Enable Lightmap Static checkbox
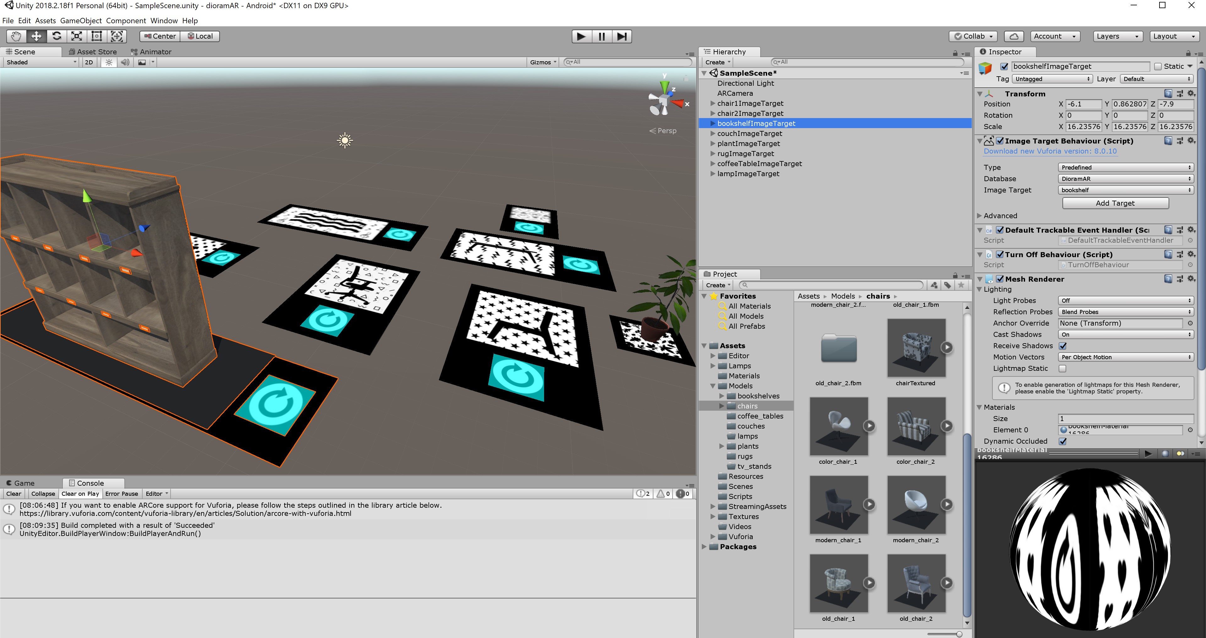The height and width of the screenshot is (638, 1206). tap(1063, 368)
